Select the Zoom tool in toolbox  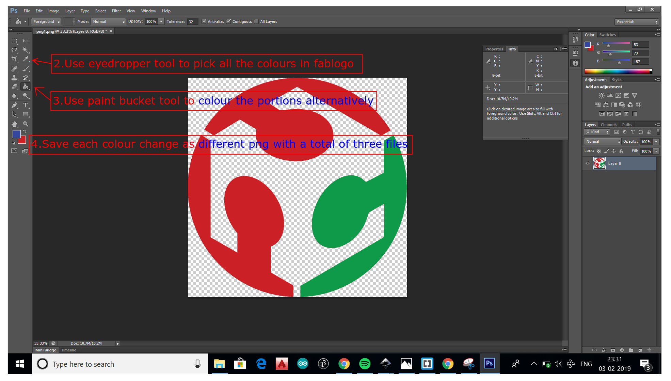point(26,124)
